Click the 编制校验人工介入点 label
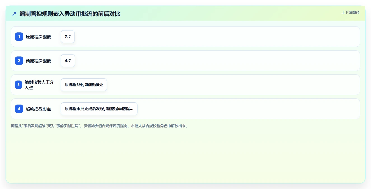Viewport: 371px width, 189px height. coord(39,85)
